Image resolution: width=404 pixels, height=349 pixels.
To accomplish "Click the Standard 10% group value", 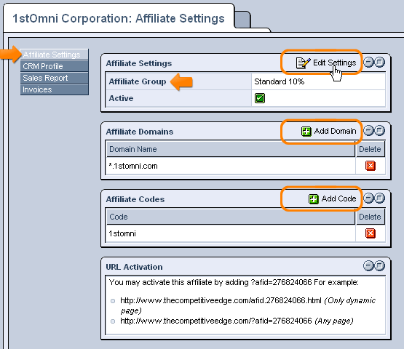I will [x=280, y=81].
